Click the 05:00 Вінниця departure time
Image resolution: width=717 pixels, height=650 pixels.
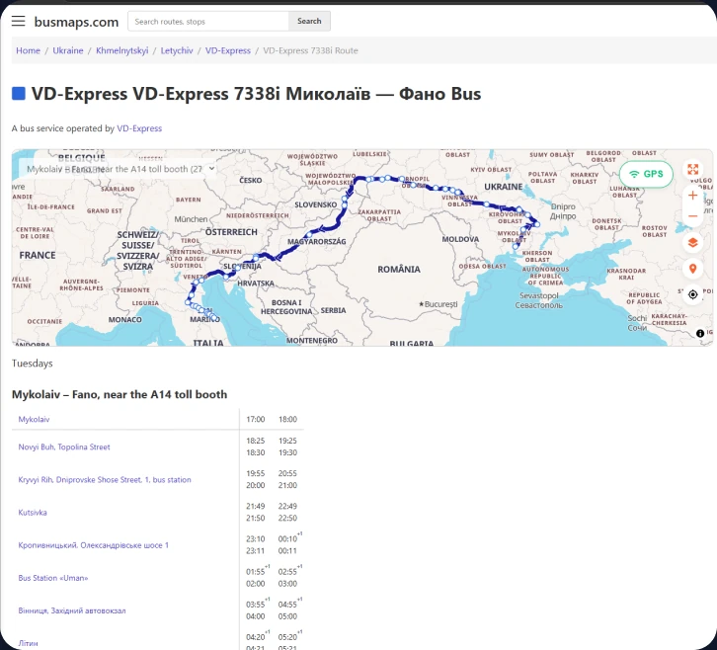287,616
